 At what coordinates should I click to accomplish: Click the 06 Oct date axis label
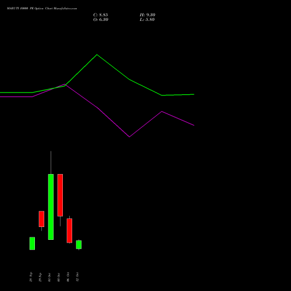(68, 277)
